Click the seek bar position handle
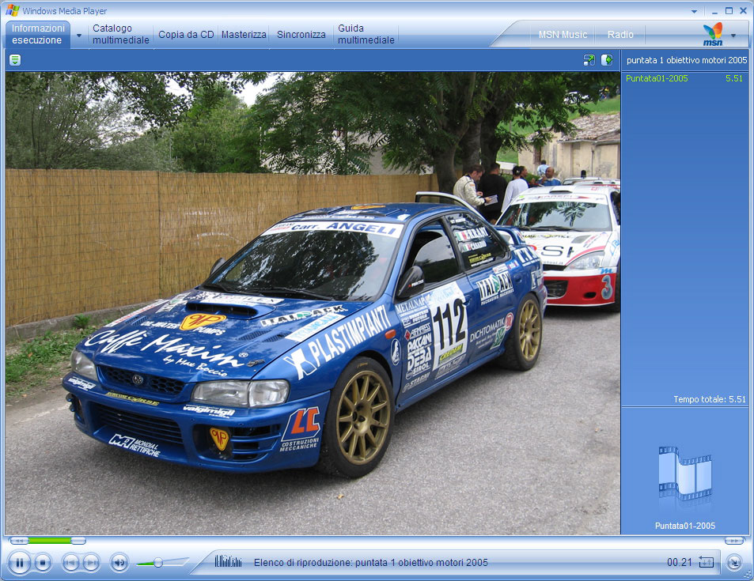Image resolution: width=754 pixels, height=581 pixels. (78, 541)
